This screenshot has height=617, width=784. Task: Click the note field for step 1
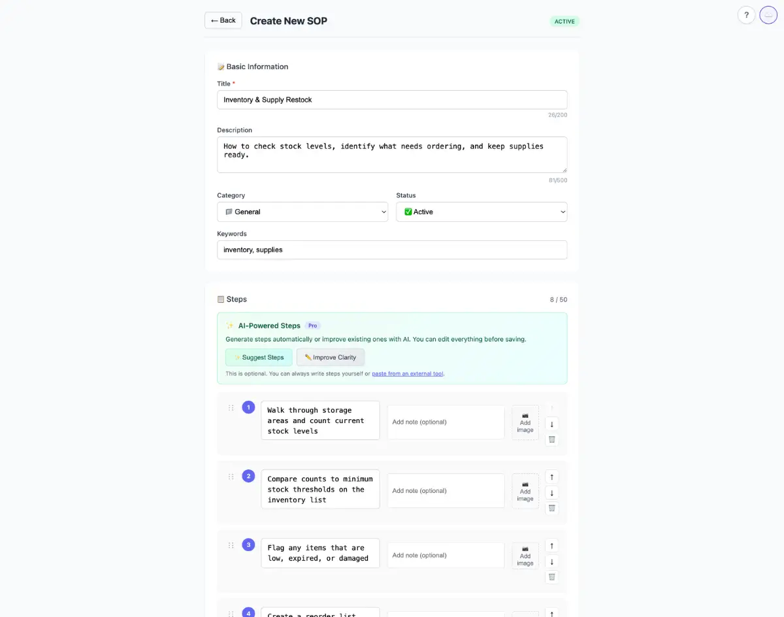point(446,422)
